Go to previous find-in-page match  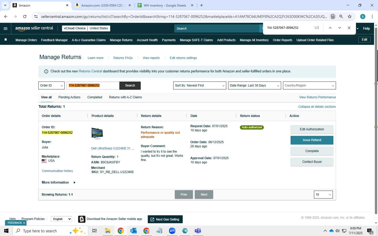(330, 28)
